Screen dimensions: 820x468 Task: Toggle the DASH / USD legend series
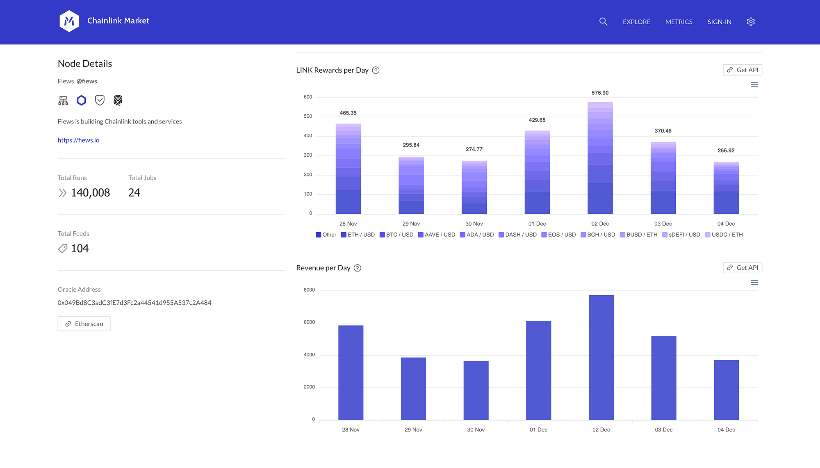517,235
